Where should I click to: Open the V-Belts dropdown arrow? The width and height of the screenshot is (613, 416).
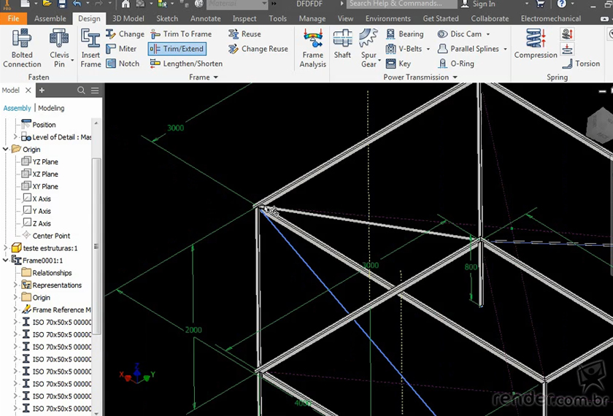(428, 49)
